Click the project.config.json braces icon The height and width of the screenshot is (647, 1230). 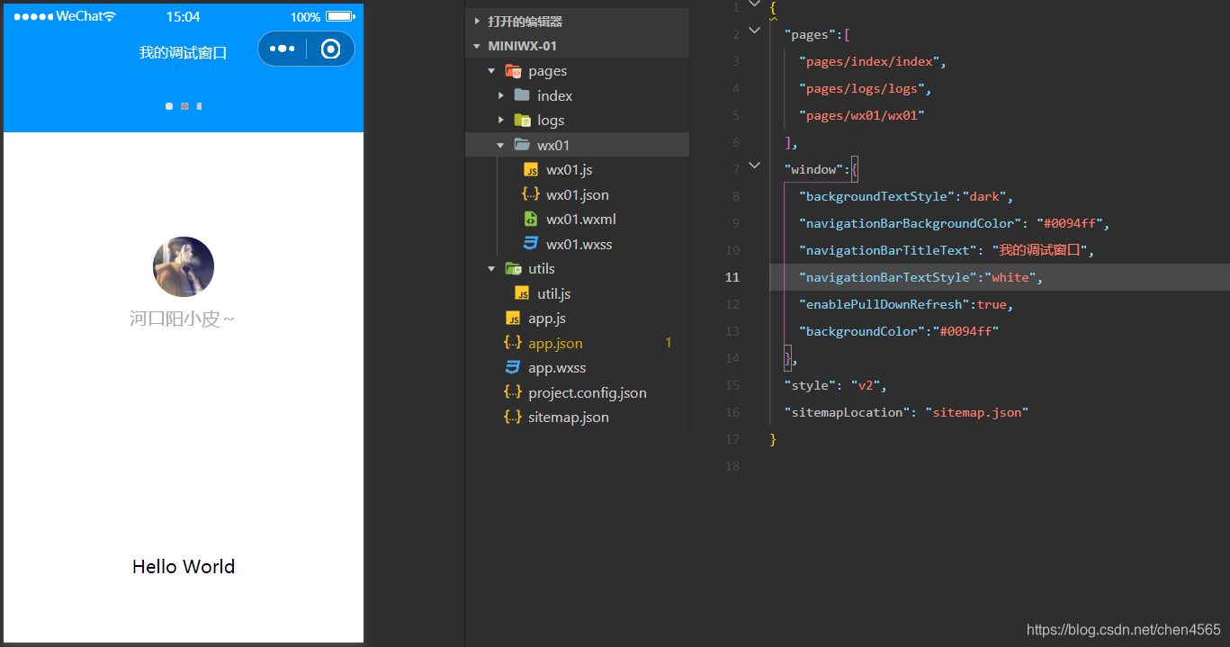point(513,392)
